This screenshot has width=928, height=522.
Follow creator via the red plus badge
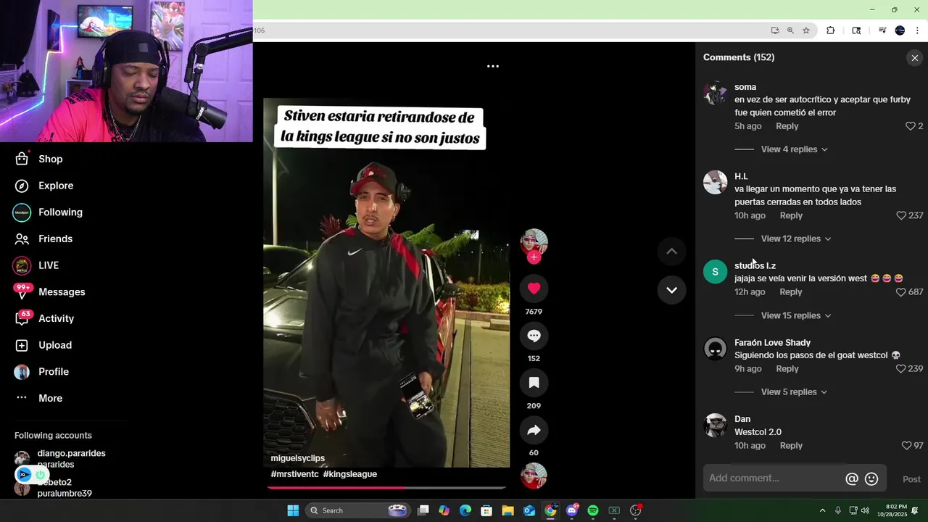coord(534,257)
